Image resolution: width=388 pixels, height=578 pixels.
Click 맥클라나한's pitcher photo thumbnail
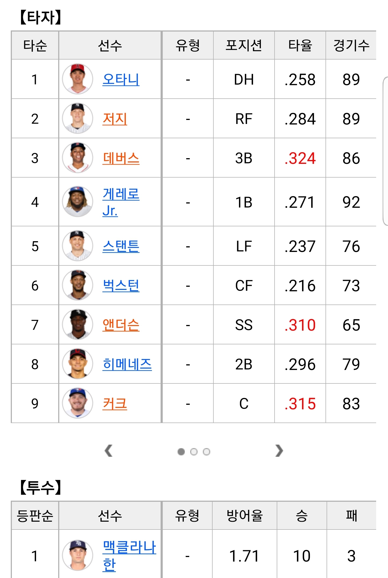(78, 555)
